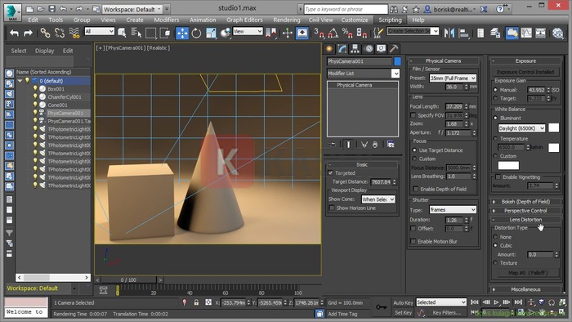The width and height of the screenshot is (572, 322).
Task: Activate the Select and Rotate tool
Action: coord(196,34)
